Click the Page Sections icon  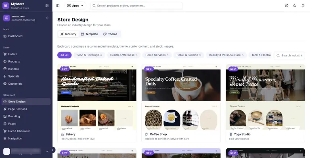(5, 109)
